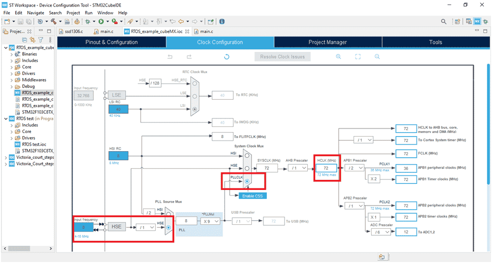Click the HCLK (MHz) 72 field
This screenshot has width=492, height=263.
(326, 168)
